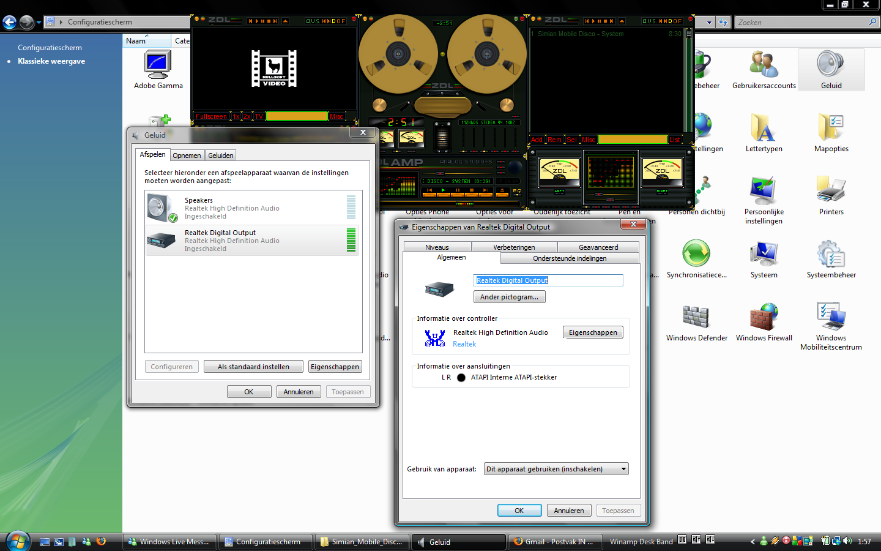881x551 pixels.
Task: Click Winamp volume knob
Action: click(515, 167)
